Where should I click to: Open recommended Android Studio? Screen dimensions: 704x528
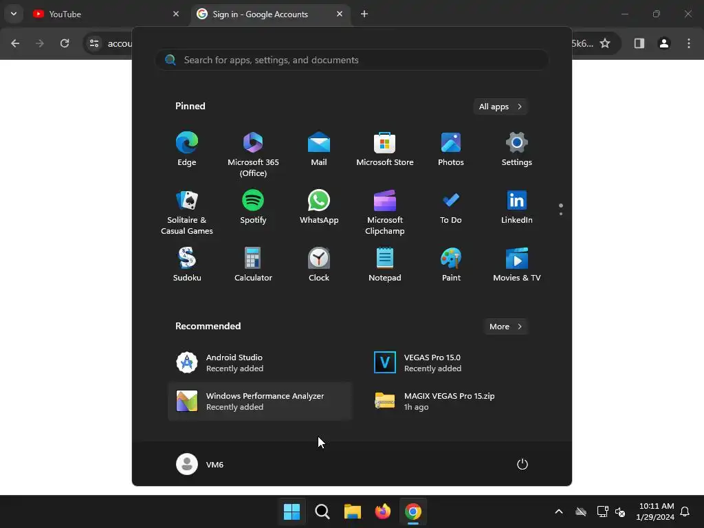point(259,363)
